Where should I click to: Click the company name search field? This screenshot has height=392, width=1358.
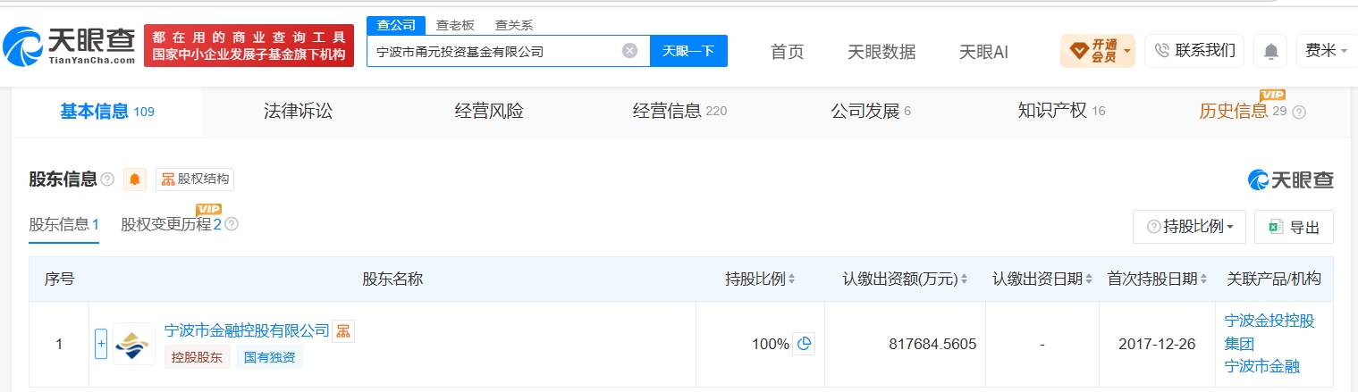click(x=496, y=51)
